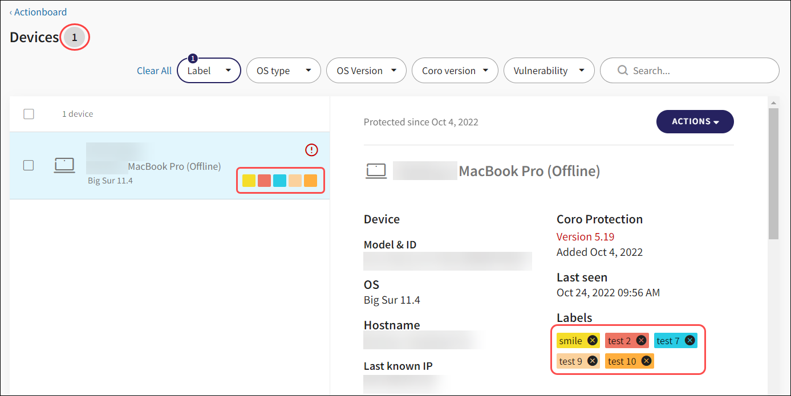Remove the test 9 label
This screenshot has width=791, height=396.
tap(593, 361)
